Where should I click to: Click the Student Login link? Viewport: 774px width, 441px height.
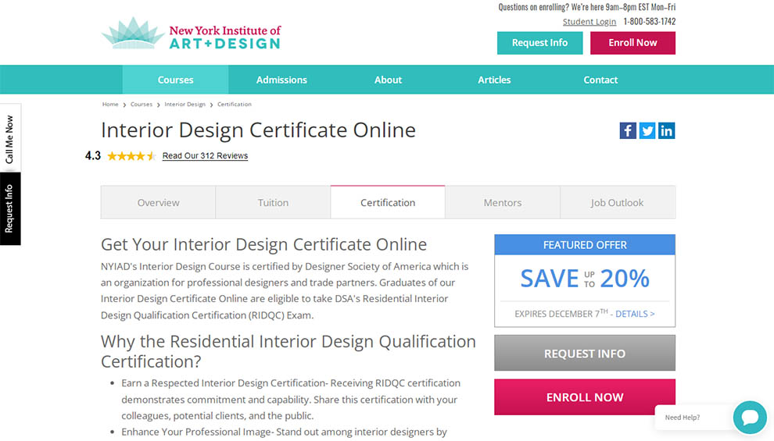click(x=589, y=22)
